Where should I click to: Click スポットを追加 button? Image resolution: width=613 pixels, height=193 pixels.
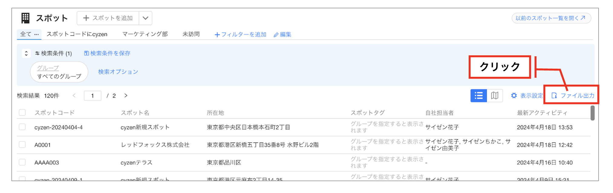click(x=108, y=18)
